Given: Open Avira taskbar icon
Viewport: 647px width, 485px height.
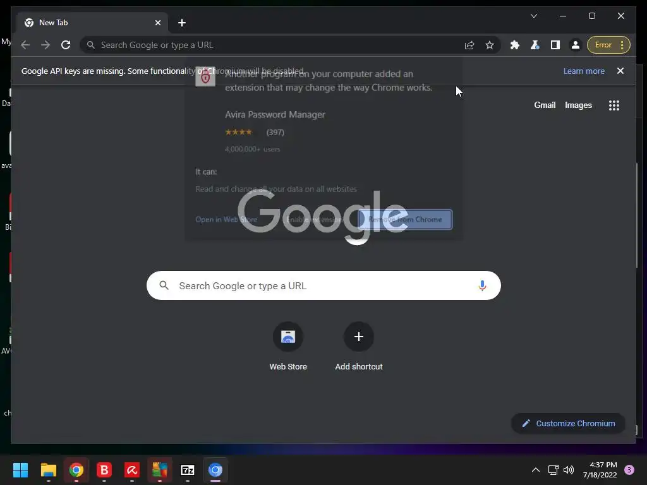Looking at the screenshot, I should [x=131, y=470].
